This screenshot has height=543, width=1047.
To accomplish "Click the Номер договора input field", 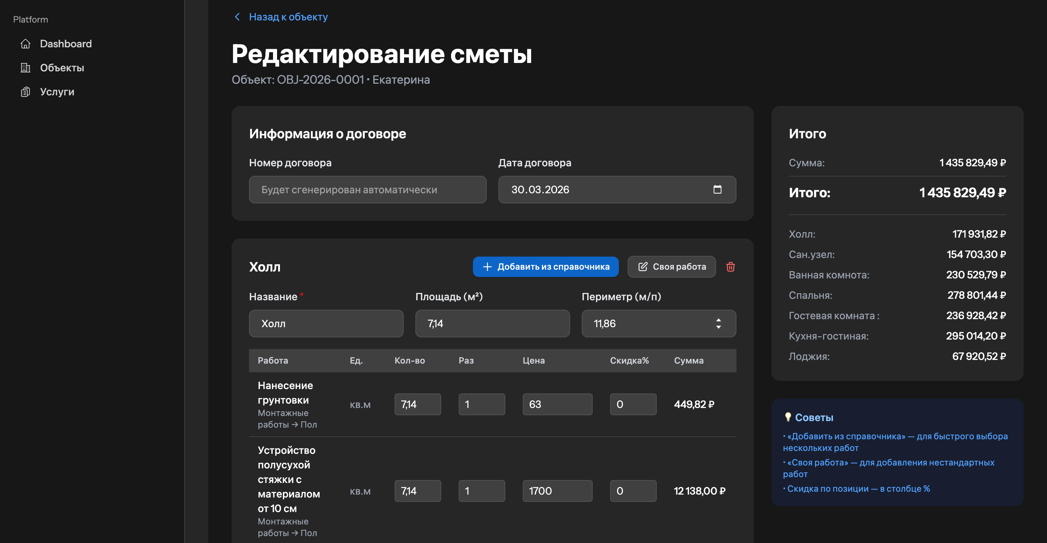I will pyautogui.click(x=367, y=189).
